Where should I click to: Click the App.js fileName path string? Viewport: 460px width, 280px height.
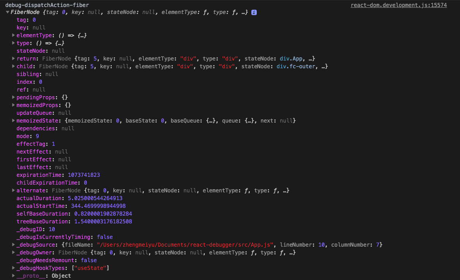tap(185, 245)
